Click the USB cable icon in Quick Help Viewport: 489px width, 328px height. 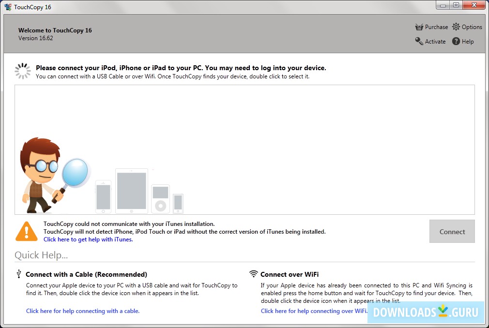coord(19,274)
